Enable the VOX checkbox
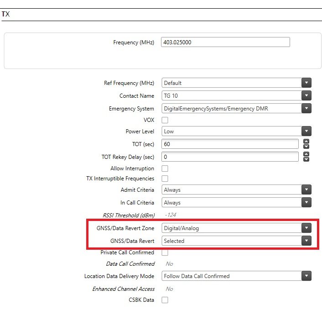 tap(165, 120)
